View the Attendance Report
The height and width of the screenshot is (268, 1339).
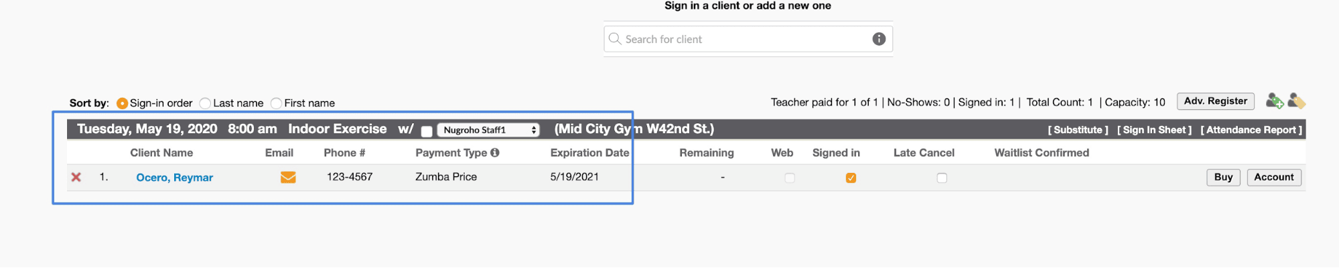click(1251, 130)
